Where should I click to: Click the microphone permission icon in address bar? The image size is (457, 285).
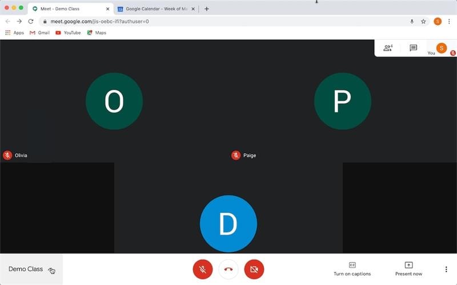[412, 21]
